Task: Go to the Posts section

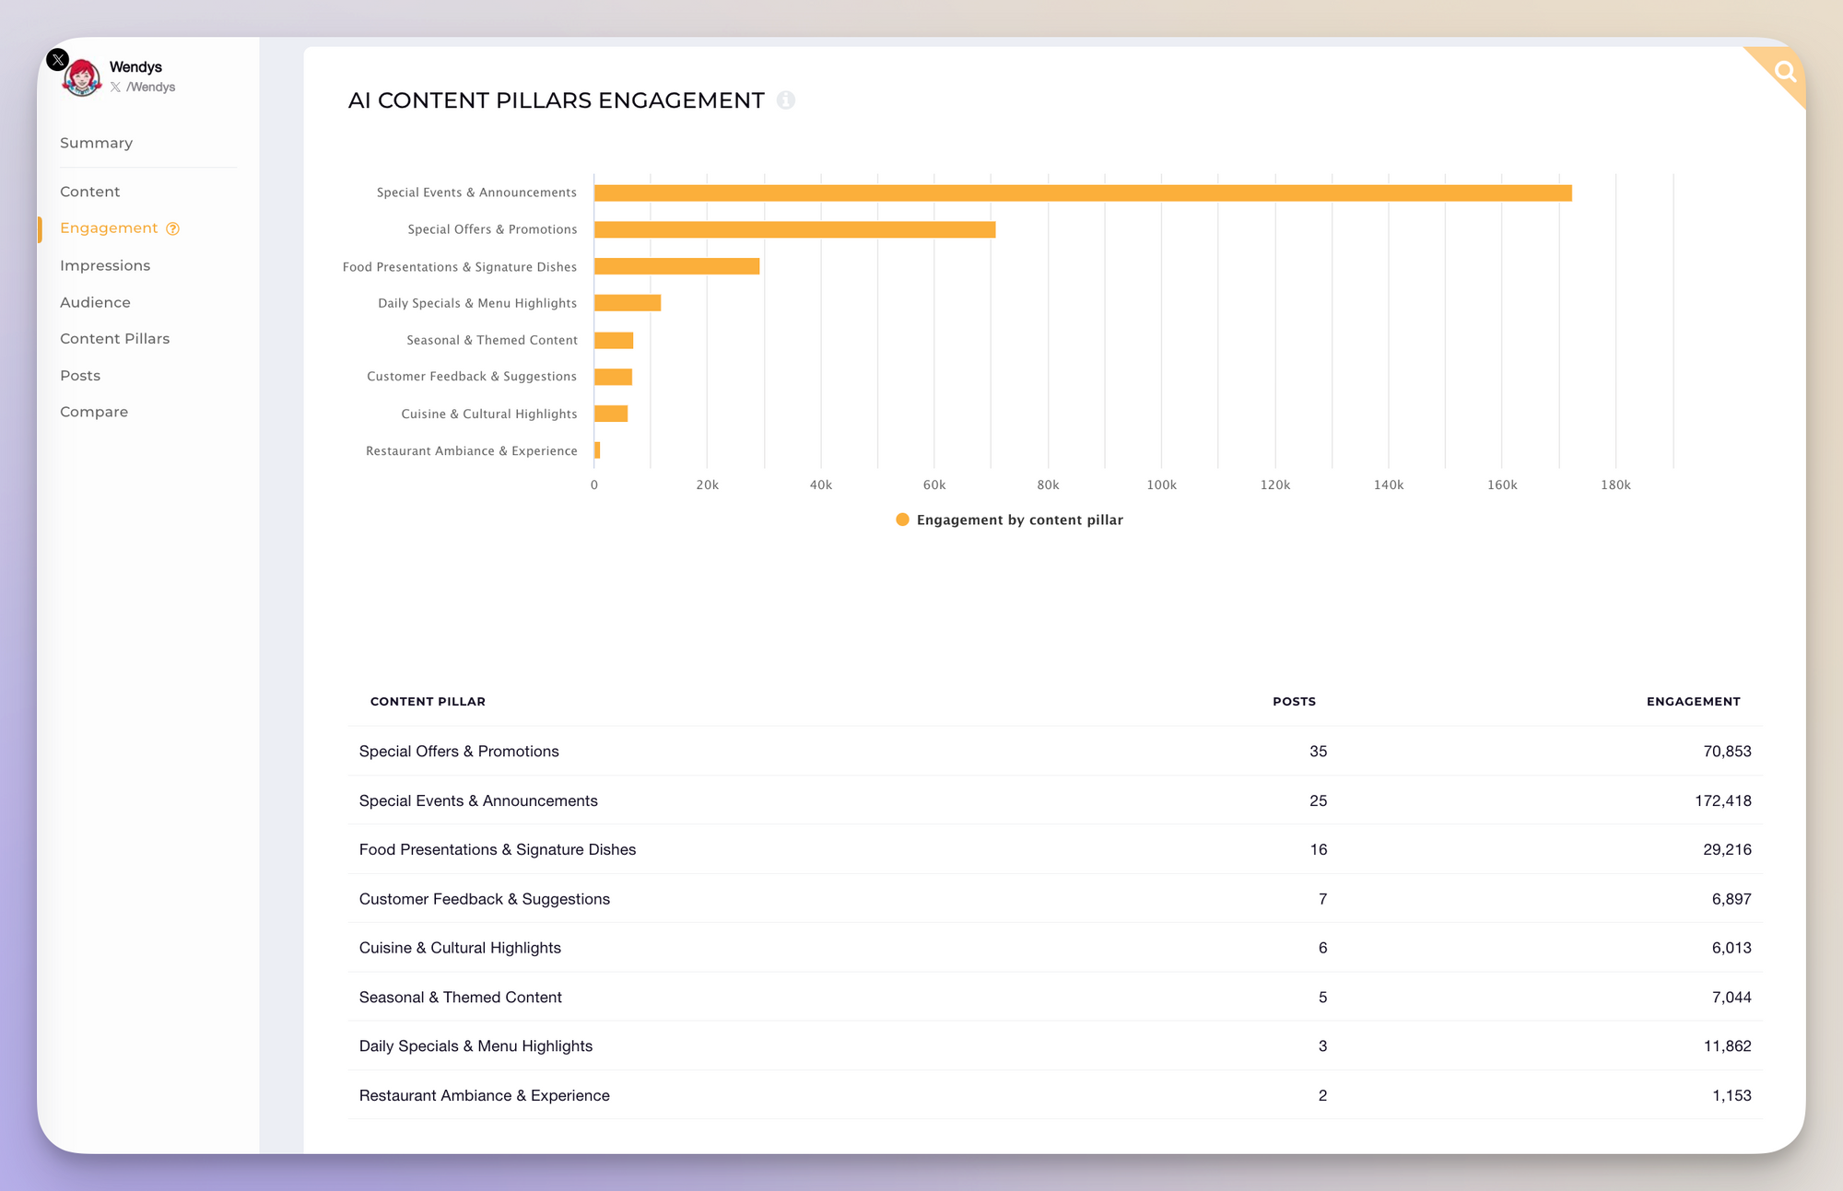Action: tap(80, 376)
